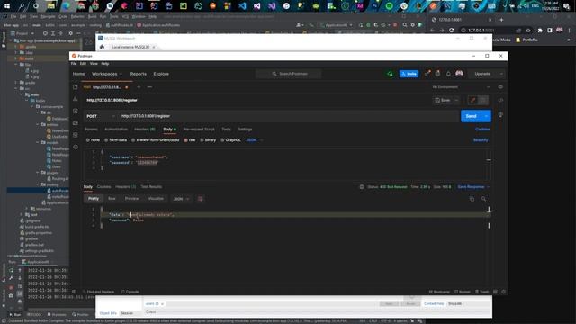Click the pencil edit icon
Viewport: 576px width, 324px height.
pos(472,100)
